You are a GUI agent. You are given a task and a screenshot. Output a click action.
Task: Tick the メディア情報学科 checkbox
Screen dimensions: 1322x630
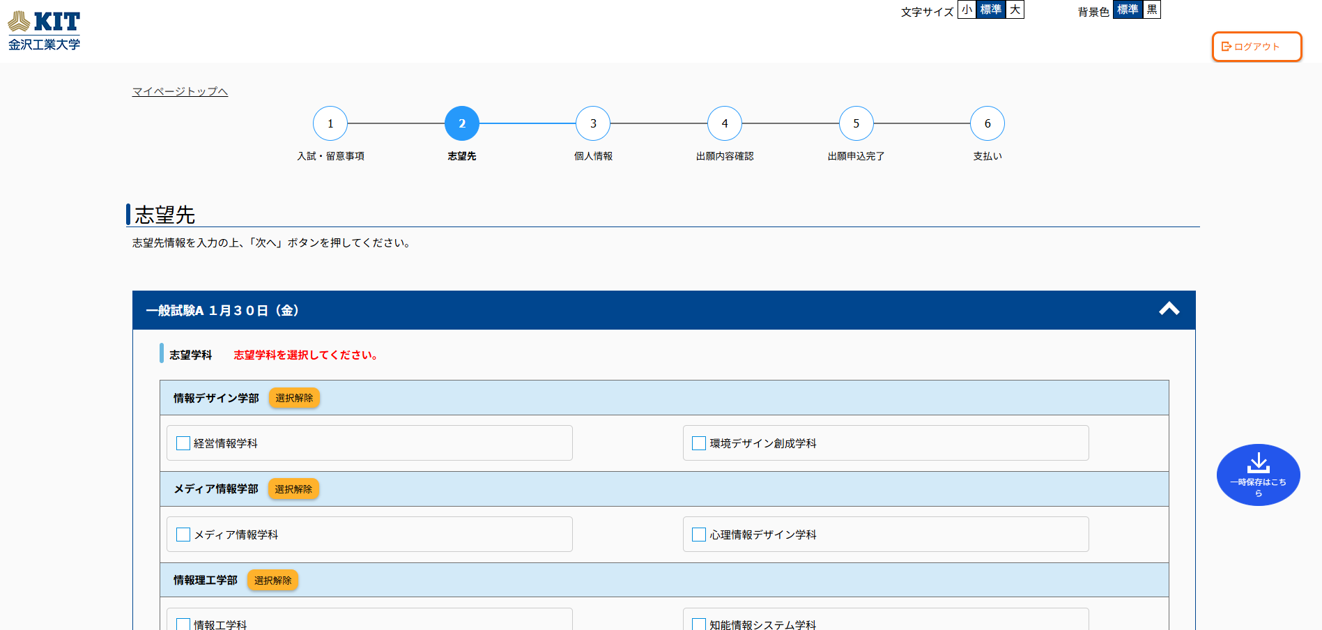(x=183, y=535)
